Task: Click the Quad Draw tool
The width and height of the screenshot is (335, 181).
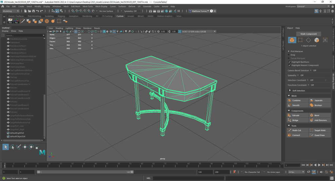Action: (320, 135)
